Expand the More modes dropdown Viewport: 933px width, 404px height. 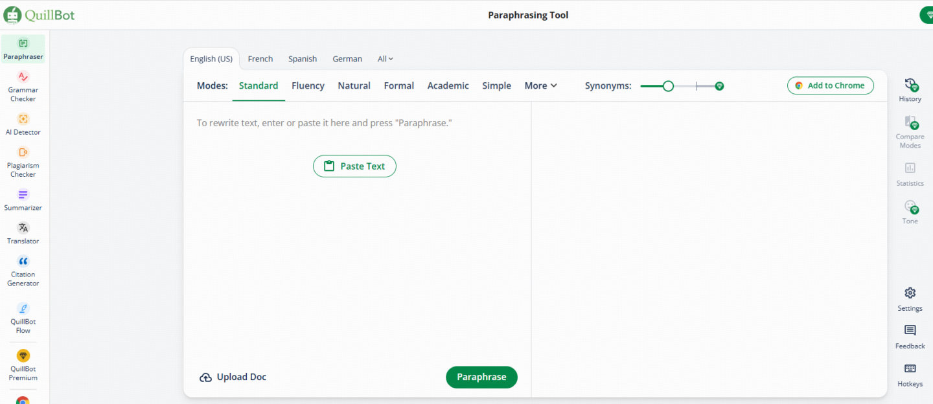click(541, 85)
